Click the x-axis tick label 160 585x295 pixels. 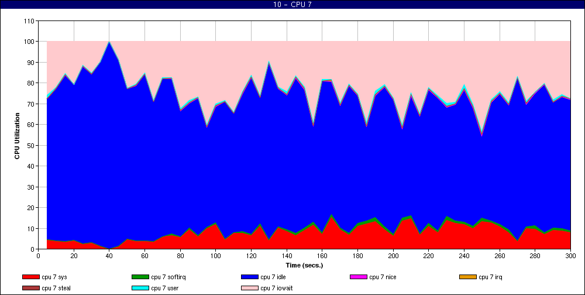(x=322, y=256)
